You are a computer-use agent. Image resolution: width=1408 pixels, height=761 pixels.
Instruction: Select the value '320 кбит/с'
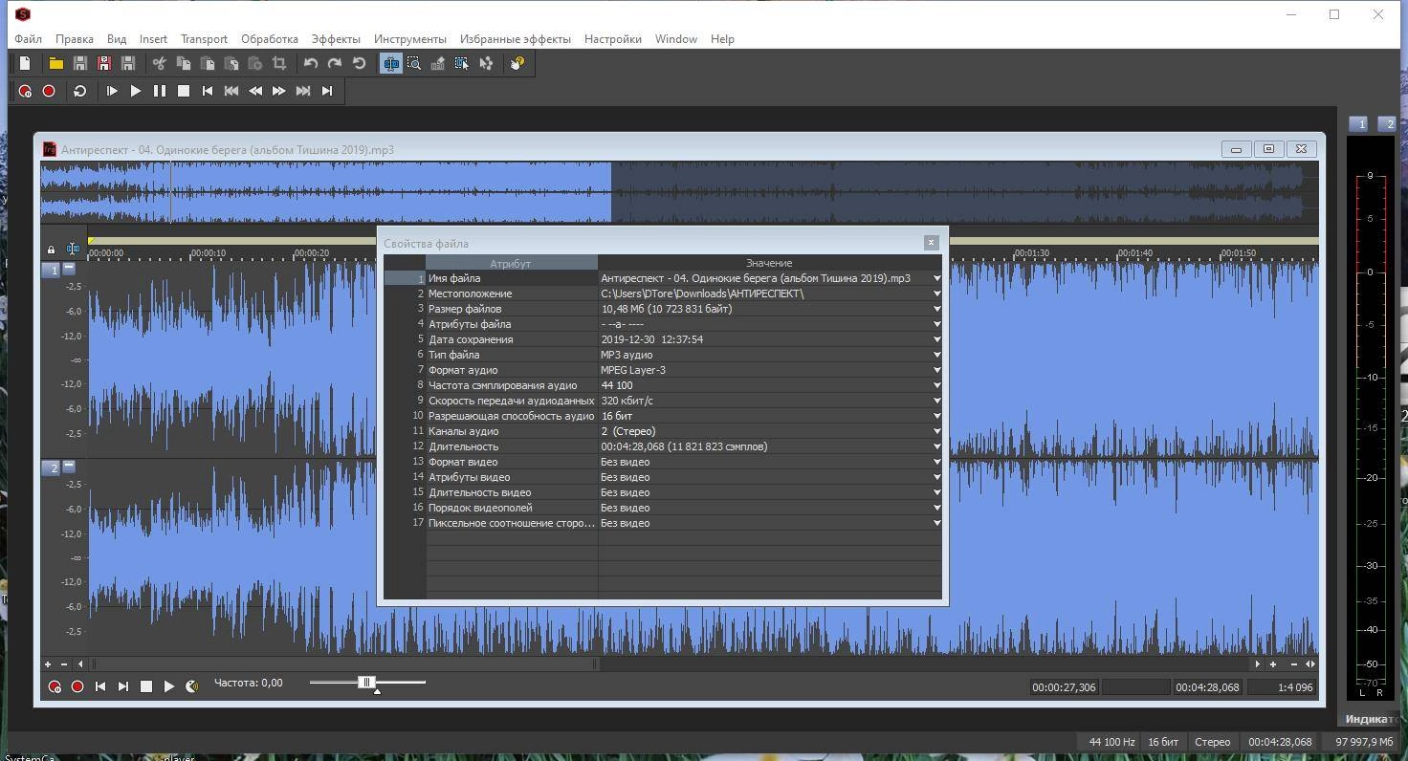[627, 401]
